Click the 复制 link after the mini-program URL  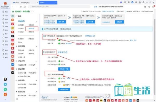point(131,40)
